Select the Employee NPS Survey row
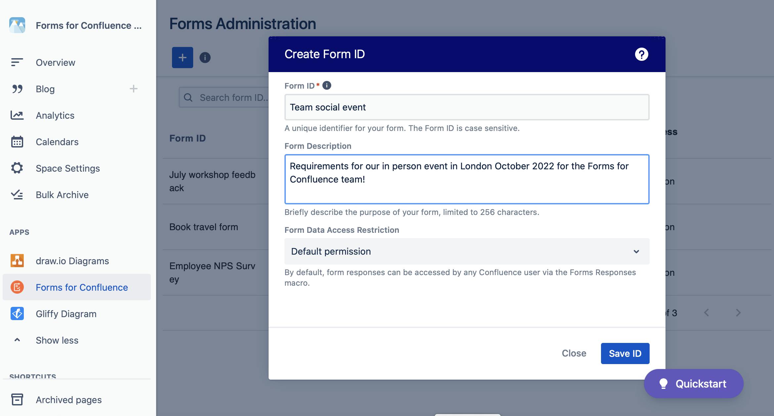This screenshot has width=774, height=416. click(x=212, y=272)
